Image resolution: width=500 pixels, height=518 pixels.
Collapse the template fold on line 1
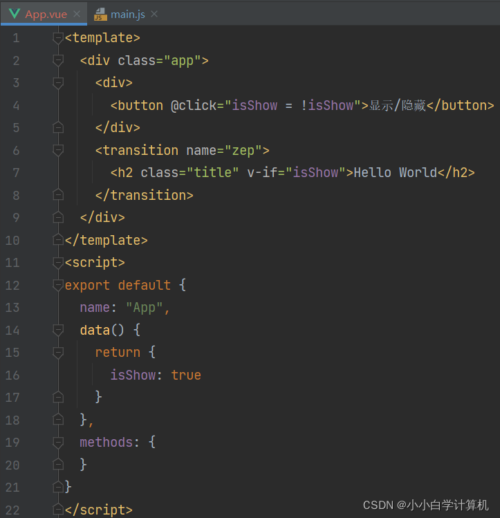click(58, 38)
